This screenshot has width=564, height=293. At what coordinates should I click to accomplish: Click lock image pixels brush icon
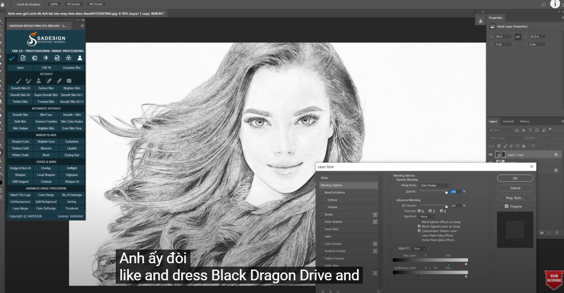point(505,146)
